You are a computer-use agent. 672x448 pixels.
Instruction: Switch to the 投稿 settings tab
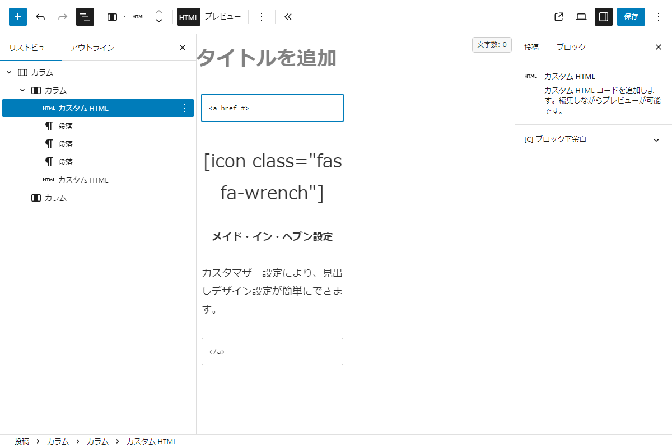click(x=531, y=47)
